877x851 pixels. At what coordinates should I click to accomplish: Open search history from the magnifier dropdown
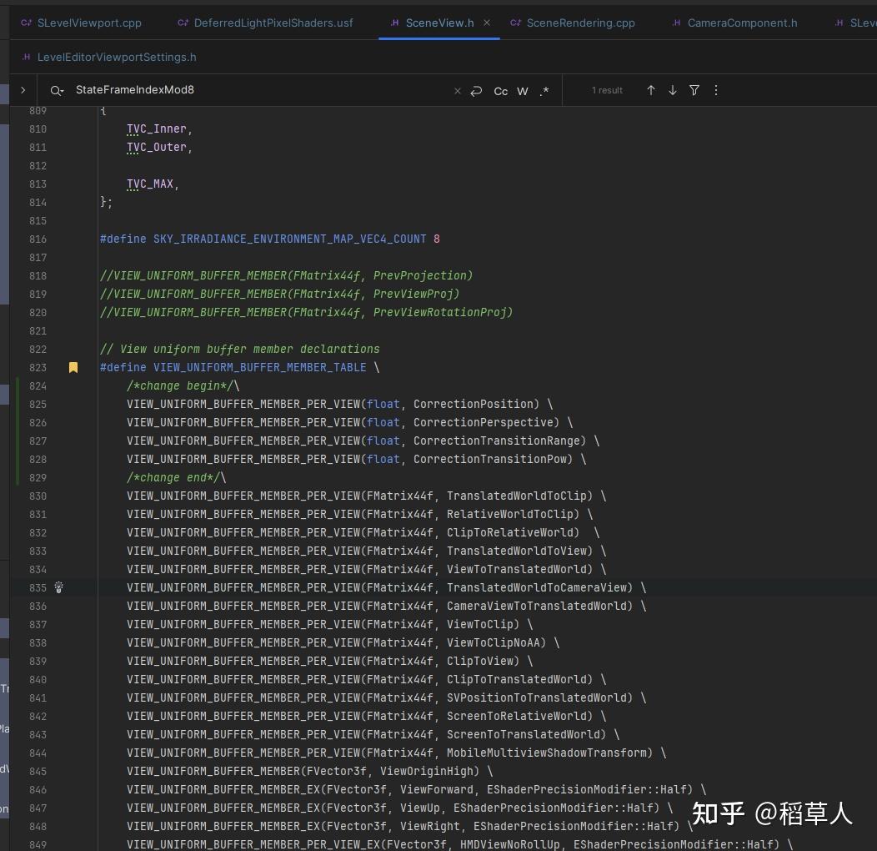(56, 90)
